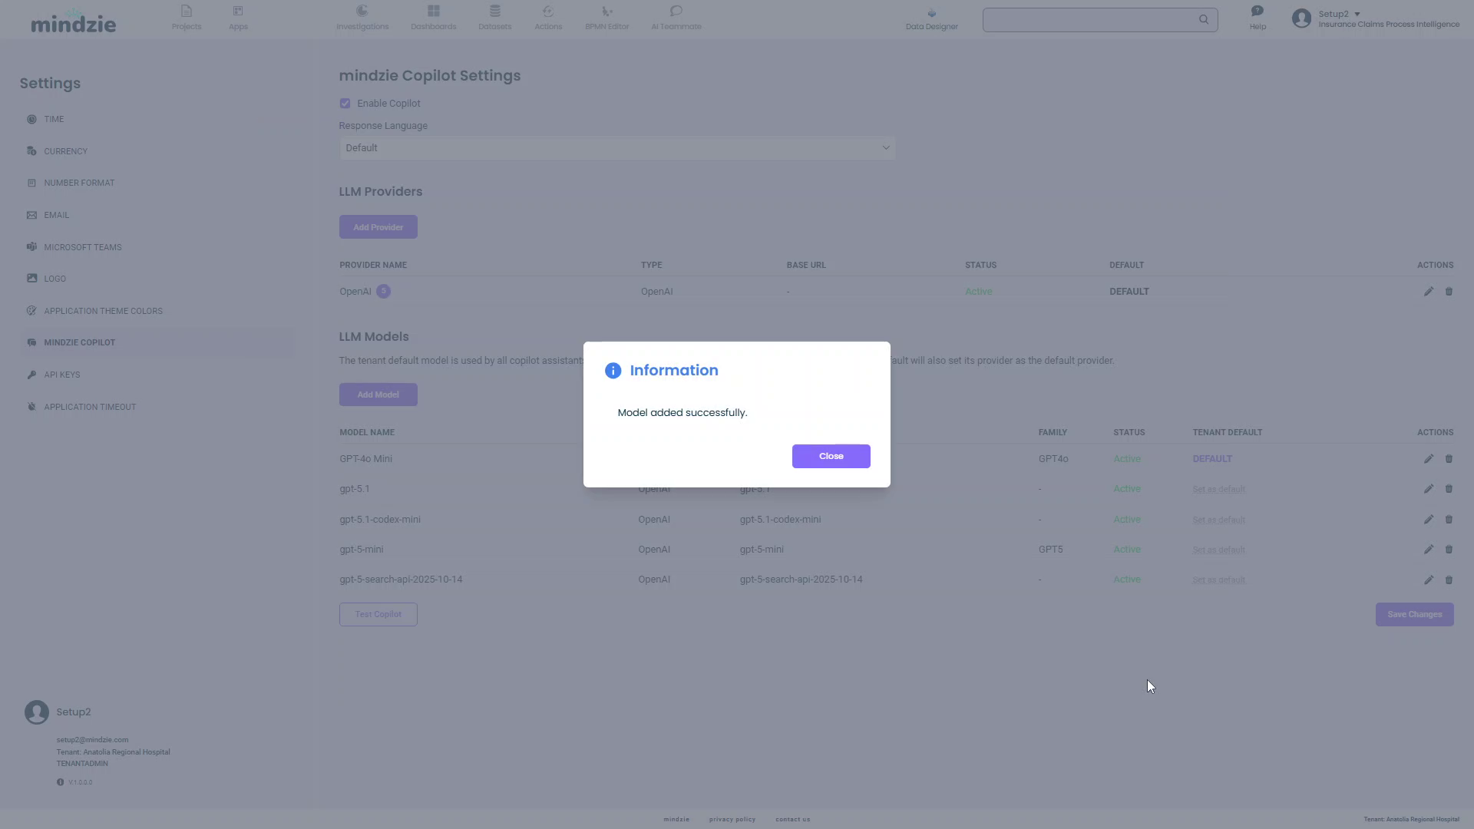Expand the Setup2 user dropdown arrow
Viewport: 1474px width, 829px height.
click(1357, 14)
